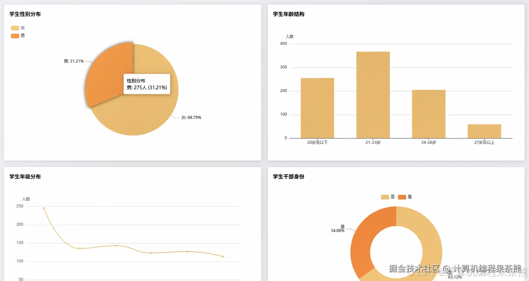Select the shortest bar, 27岁及以上
529x281 pixels.
(484, 131)
